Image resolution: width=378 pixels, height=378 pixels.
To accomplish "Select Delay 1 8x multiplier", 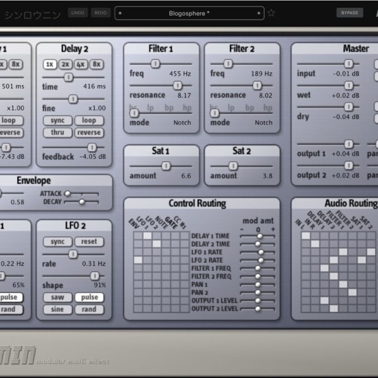I will [16, 64].
